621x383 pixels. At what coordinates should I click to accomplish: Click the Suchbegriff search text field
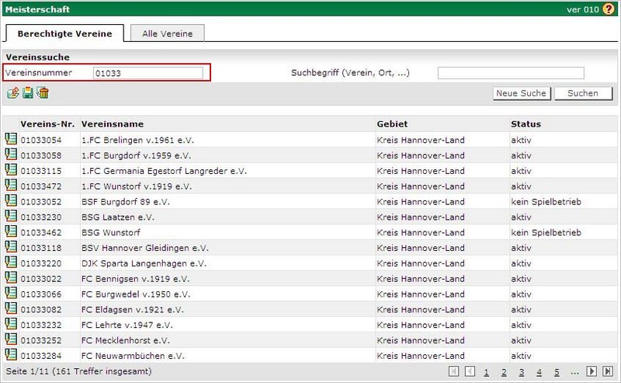(x=510, y=73)
